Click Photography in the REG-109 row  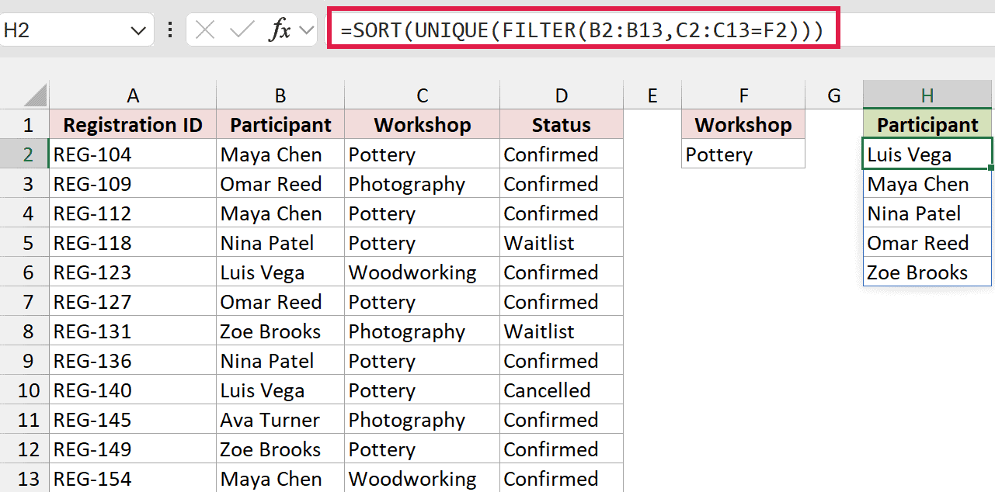click(x=422, y=184)
